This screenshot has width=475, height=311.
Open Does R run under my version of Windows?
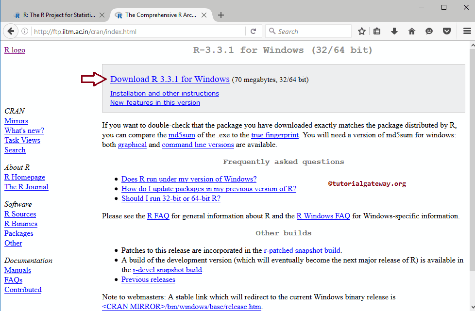pos(189,179)
